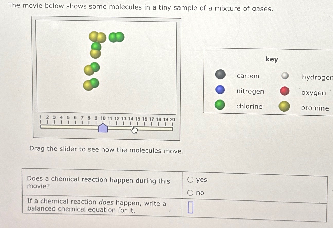Click the chlorine label in the key
The width and height of the screenshot is (333, 228).
click(249, 106)
